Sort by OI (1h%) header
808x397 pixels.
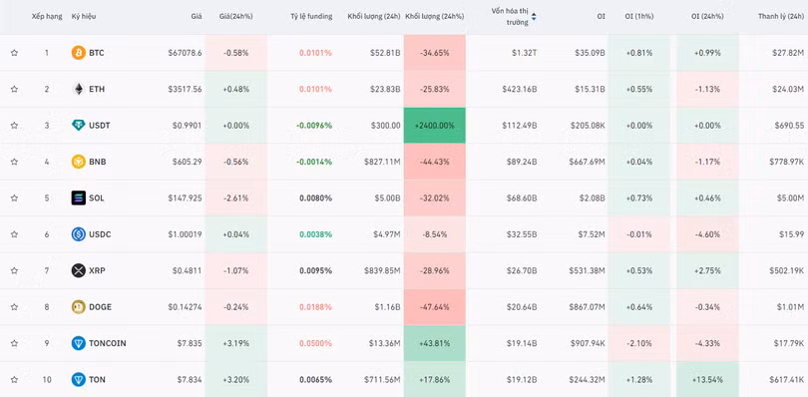pyautogui.click(x=639, y=17)
